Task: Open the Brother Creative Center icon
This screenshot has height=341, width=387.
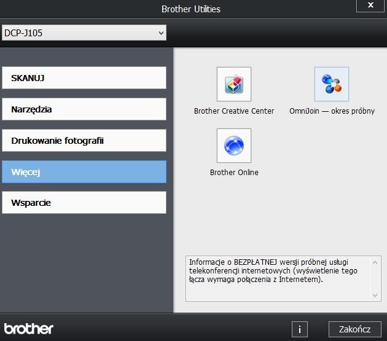Action: 234,84
